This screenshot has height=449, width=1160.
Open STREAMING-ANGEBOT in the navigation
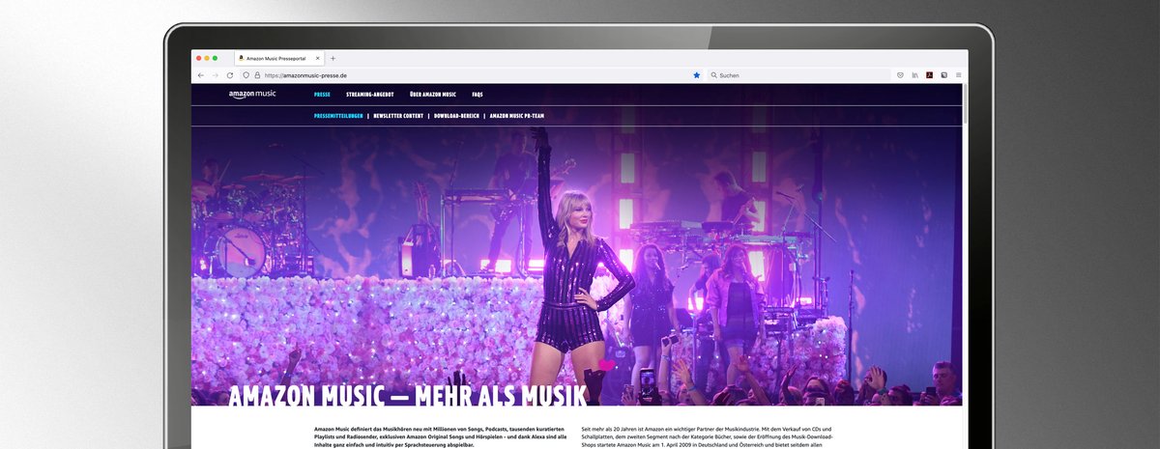pyautogui.click(x=370, y=95)
